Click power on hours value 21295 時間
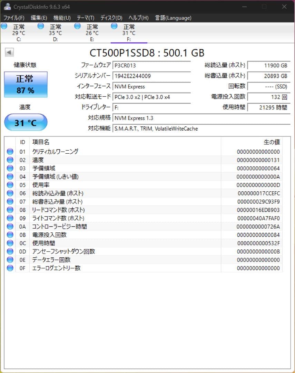Image resolution: width=295 pixels, height=373 pixels. coord(269,107)
